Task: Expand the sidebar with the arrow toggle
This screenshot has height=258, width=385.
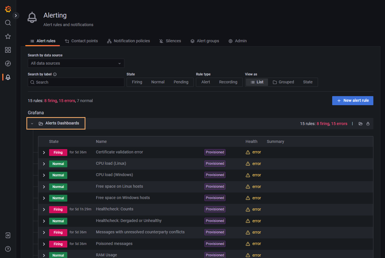Action: 16,16
